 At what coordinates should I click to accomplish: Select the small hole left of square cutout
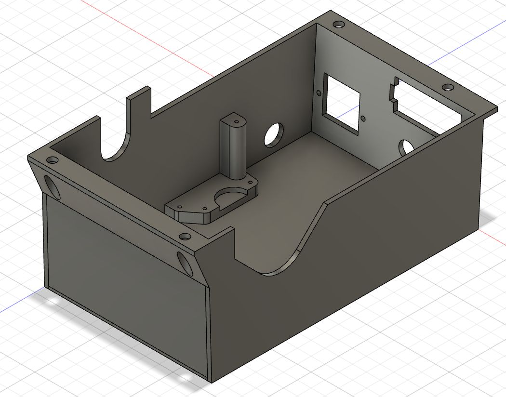click(x=318, y=92)
